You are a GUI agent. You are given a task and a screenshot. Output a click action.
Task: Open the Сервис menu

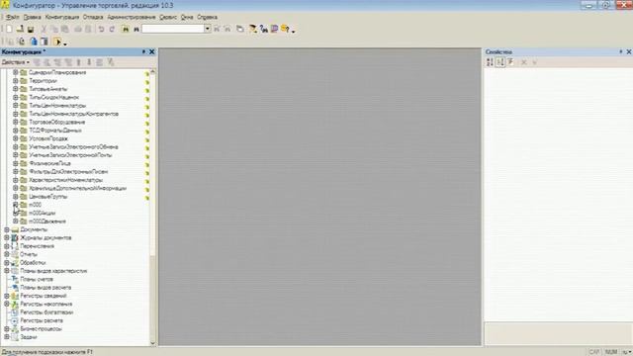[x=168, y=17]
